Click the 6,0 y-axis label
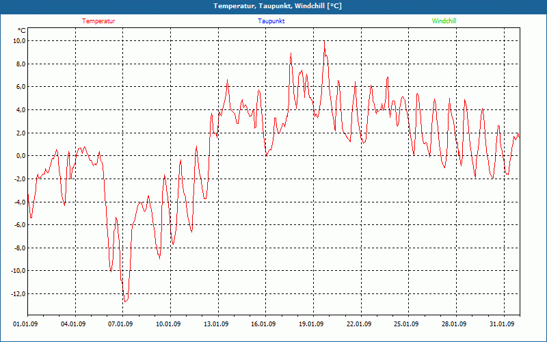The height and width of the screenshot is (342, 547). coord(21,87)
